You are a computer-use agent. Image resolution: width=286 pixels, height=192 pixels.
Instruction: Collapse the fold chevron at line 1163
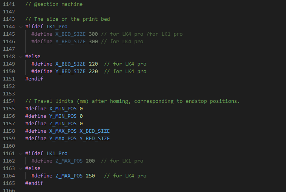click(20, 168)
